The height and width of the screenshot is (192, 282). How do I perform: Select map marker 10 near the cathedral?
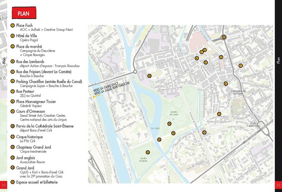(x=149, y=76)
